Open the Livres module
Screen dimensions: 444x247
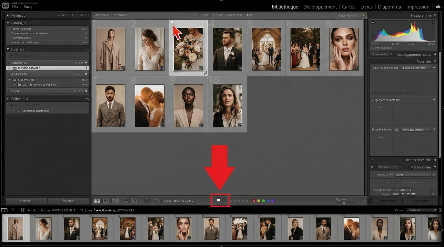[x=367, y=7]
